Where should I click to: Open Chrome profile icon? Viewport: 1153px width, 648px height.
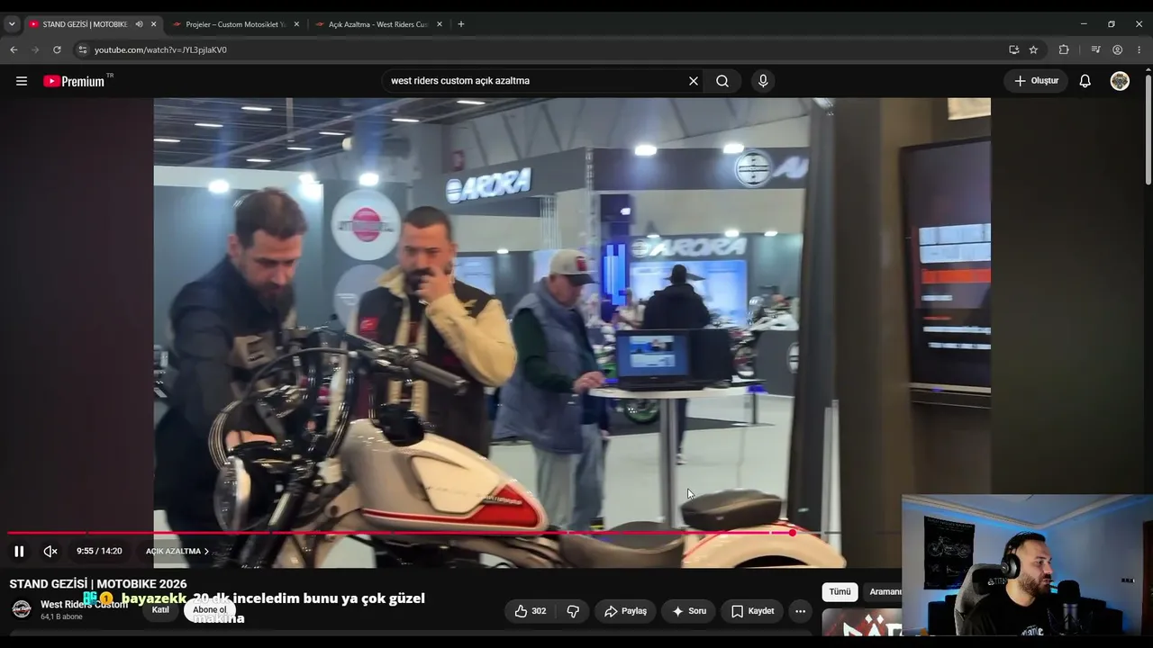pos(1117,49)
